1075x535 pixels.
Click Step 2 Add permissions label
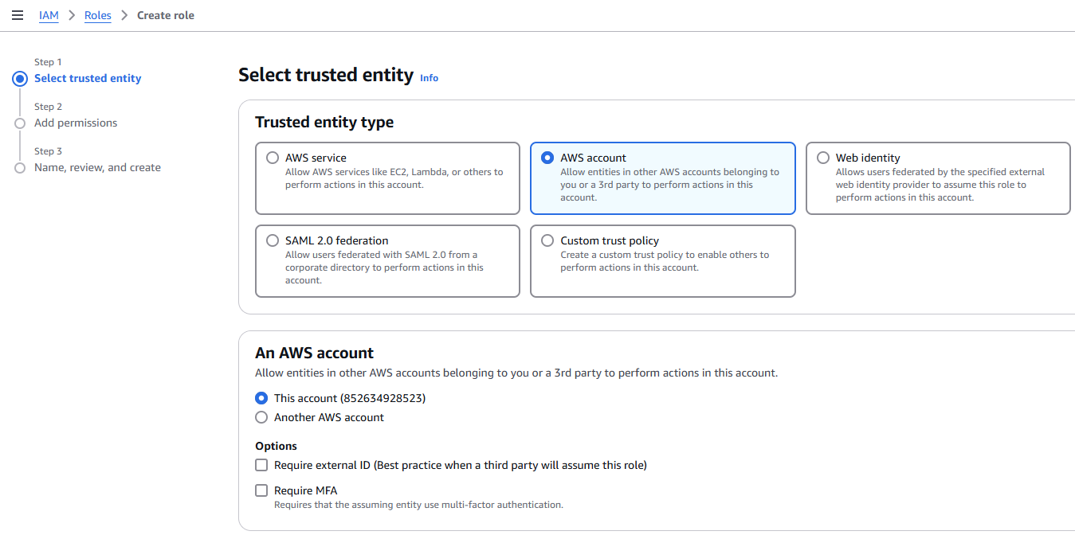tap(76, 123)
